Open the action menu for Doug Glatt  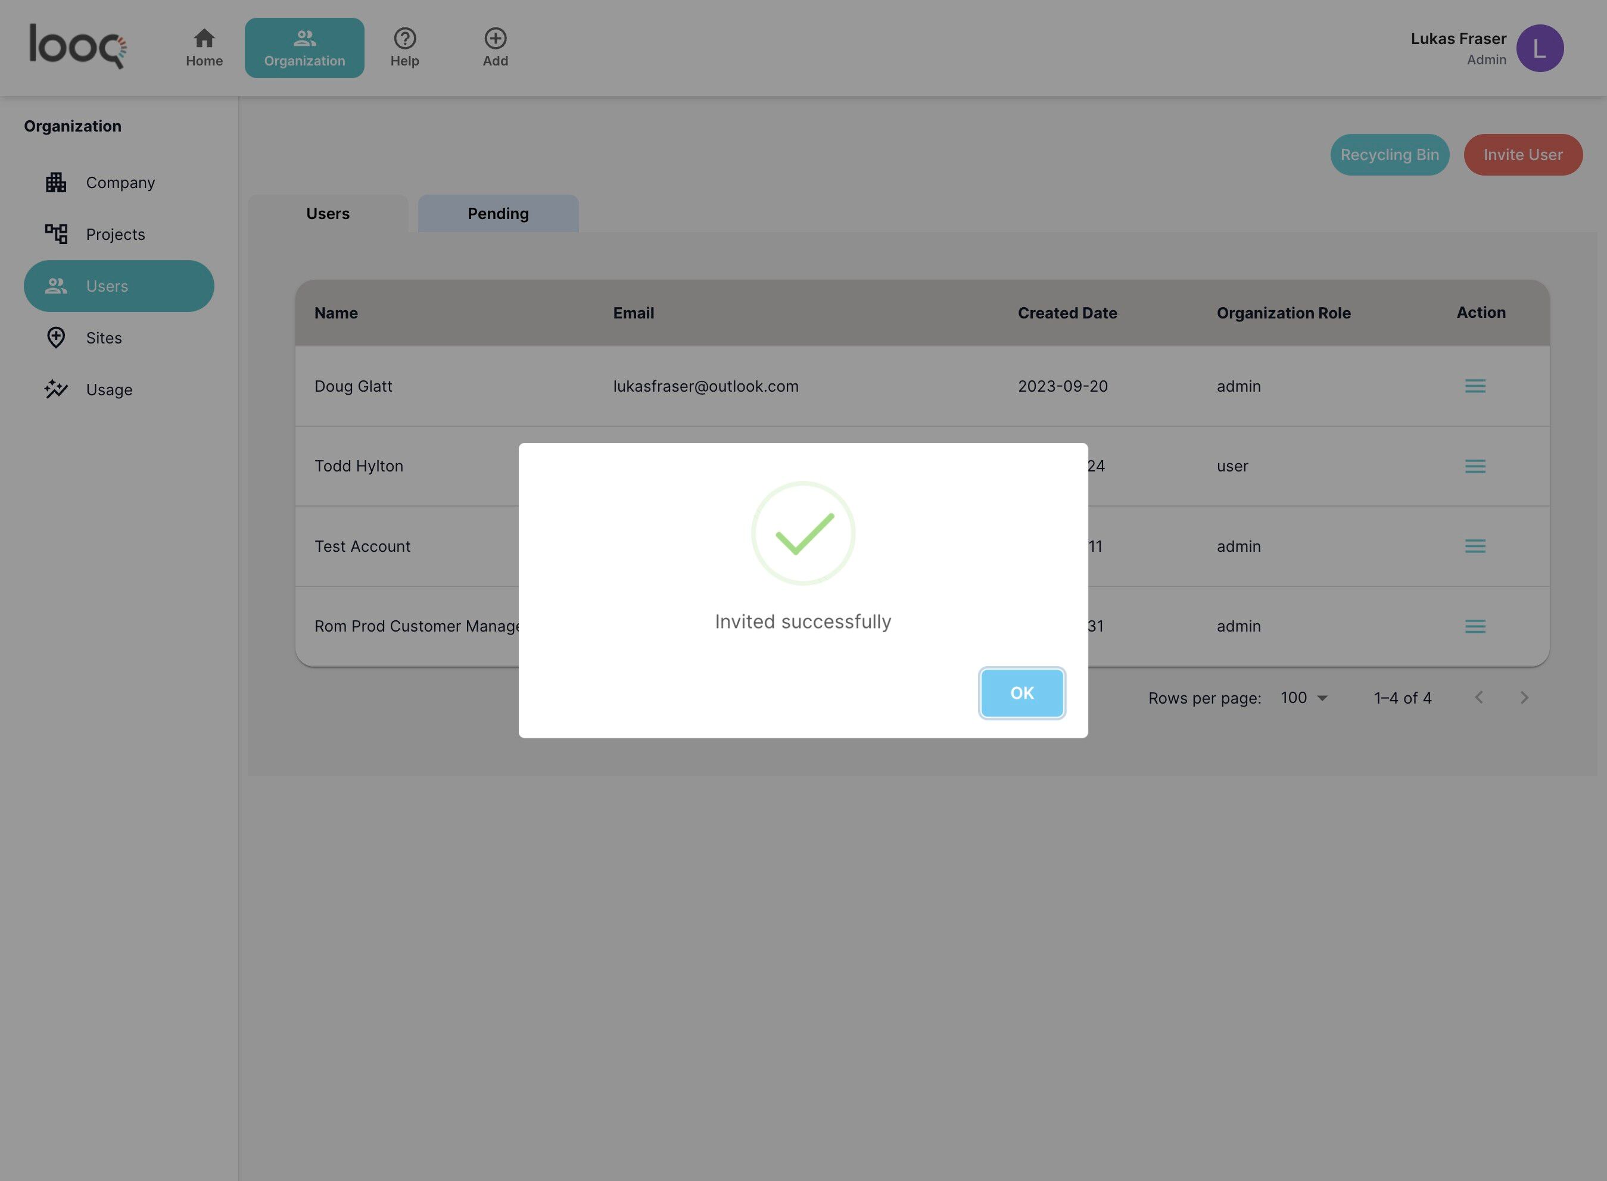click(x=1475, y=386)
